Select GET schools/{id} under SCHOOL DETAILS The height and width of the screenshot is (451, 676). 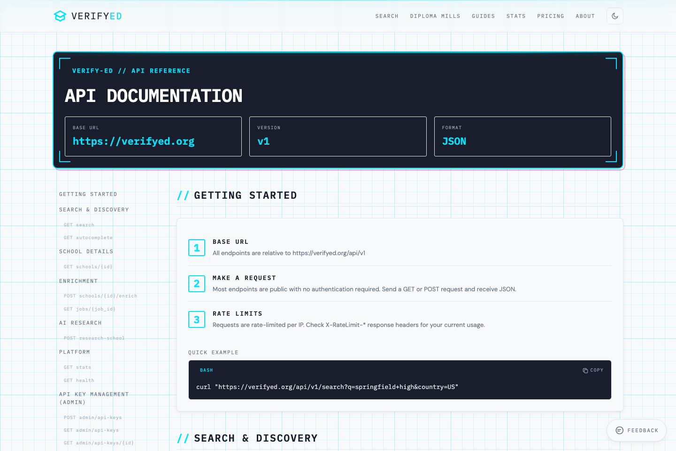[x=87, y=266]
